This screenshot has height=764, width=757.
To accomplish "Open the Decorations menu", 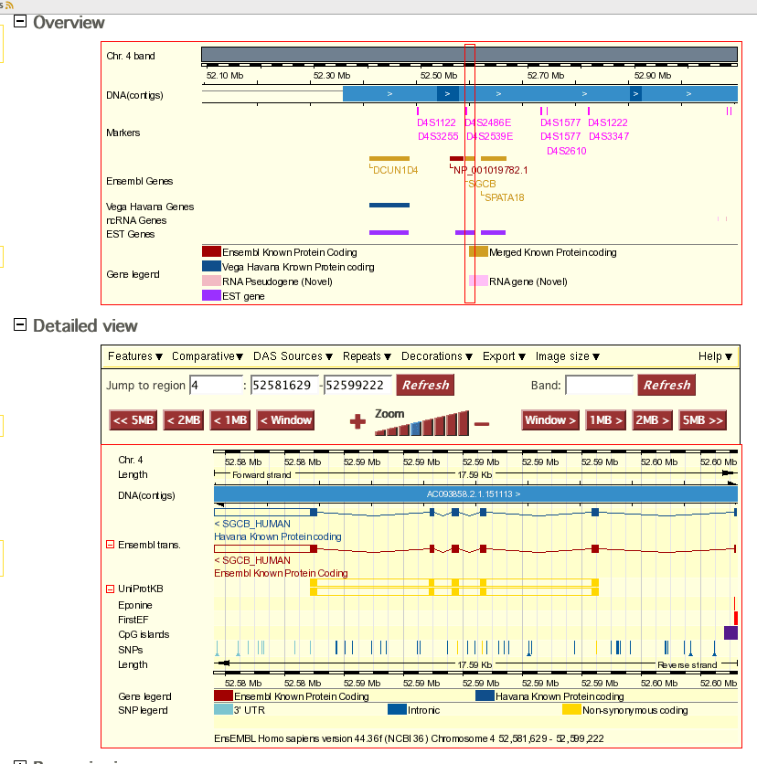I will 436,356.
